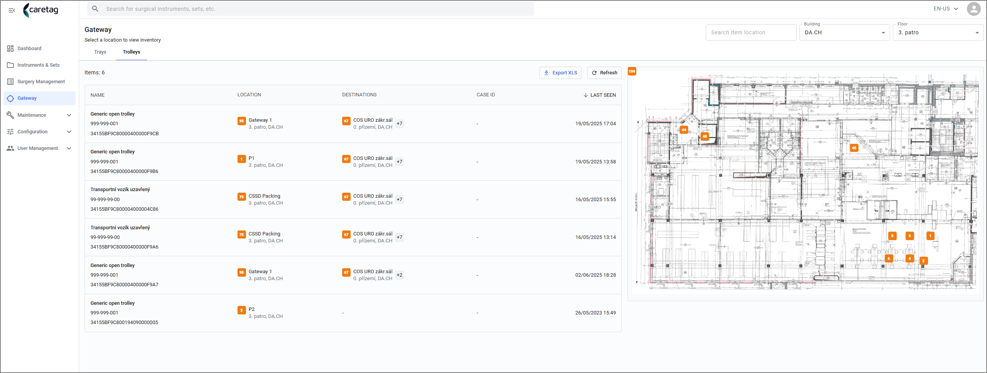Click floor plan marker number 2
987x373 pixels.
pyautogui.click(x=923, y=261)
